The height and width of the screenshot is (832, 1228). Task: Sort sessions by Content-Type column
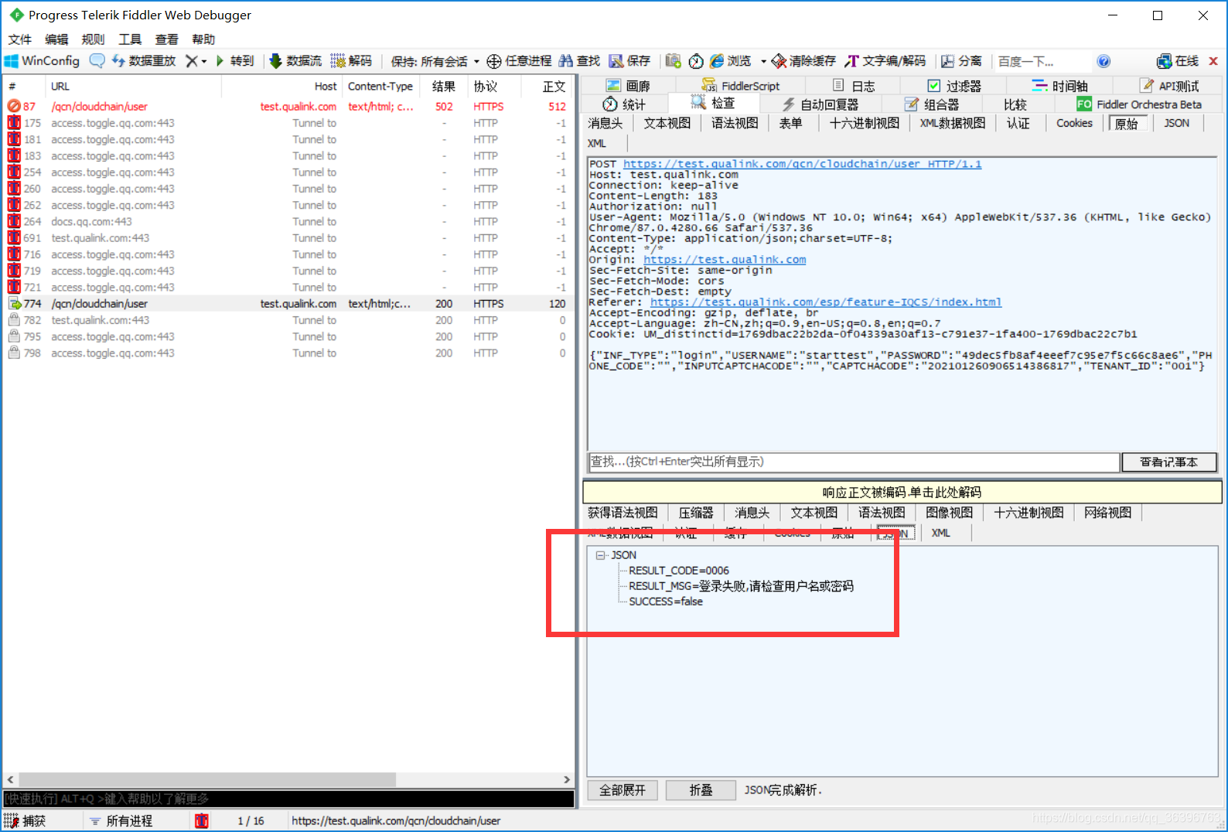(x=380, y=87)
